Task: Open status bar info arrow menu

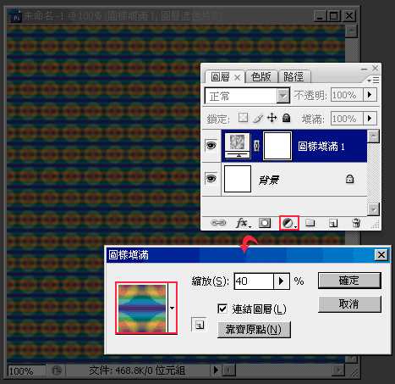Action: [216, 370]
